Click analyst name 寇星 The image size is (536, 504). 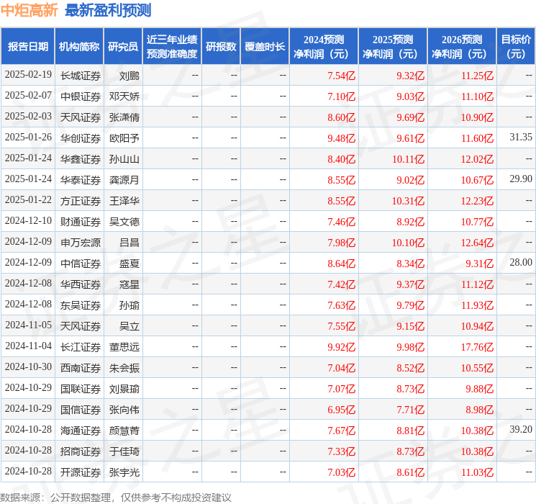click(x=130, y=284)
